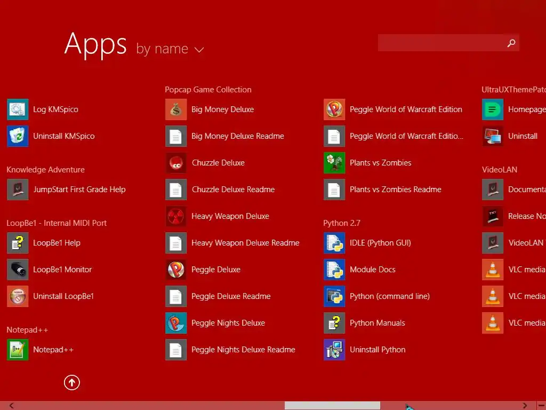
Task: Click the zoom-out minus button at bottom corner
Action: pos(541,406)
